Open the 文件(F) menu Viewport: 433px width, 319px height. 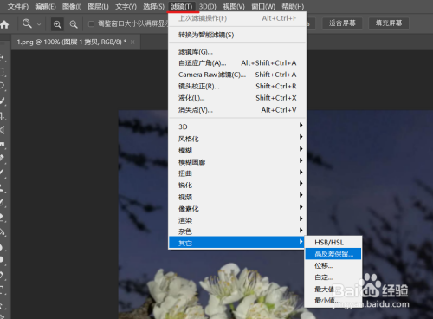click(x=18, y=6)
